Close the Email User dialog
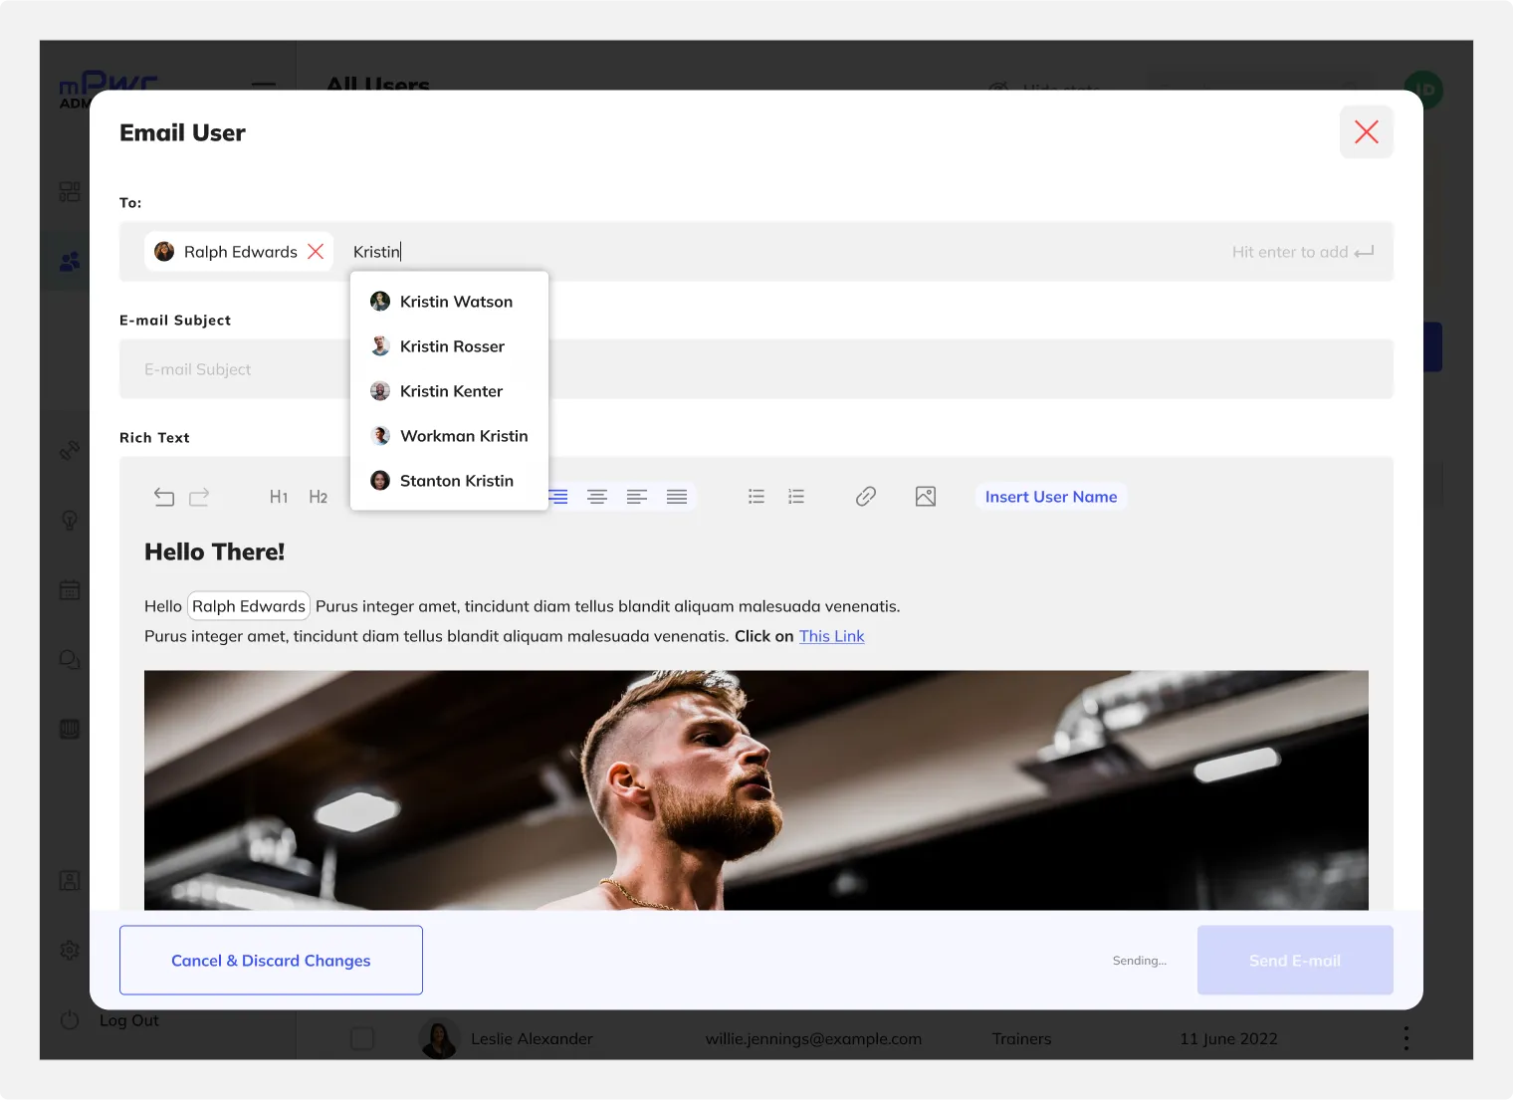1513x1100 pixels. (1366, 131)
